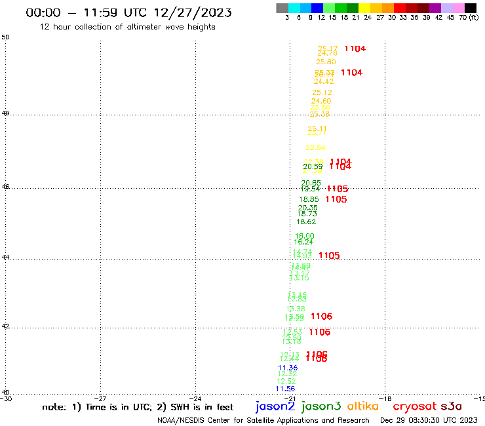Click the jason2 satellite legend label
The height and width of the screenshot is (426, 485).
coord(275,406)
